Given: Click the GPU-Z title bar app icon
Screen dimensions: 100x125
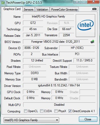Looking at the screenshot, I should coord(3,3).
